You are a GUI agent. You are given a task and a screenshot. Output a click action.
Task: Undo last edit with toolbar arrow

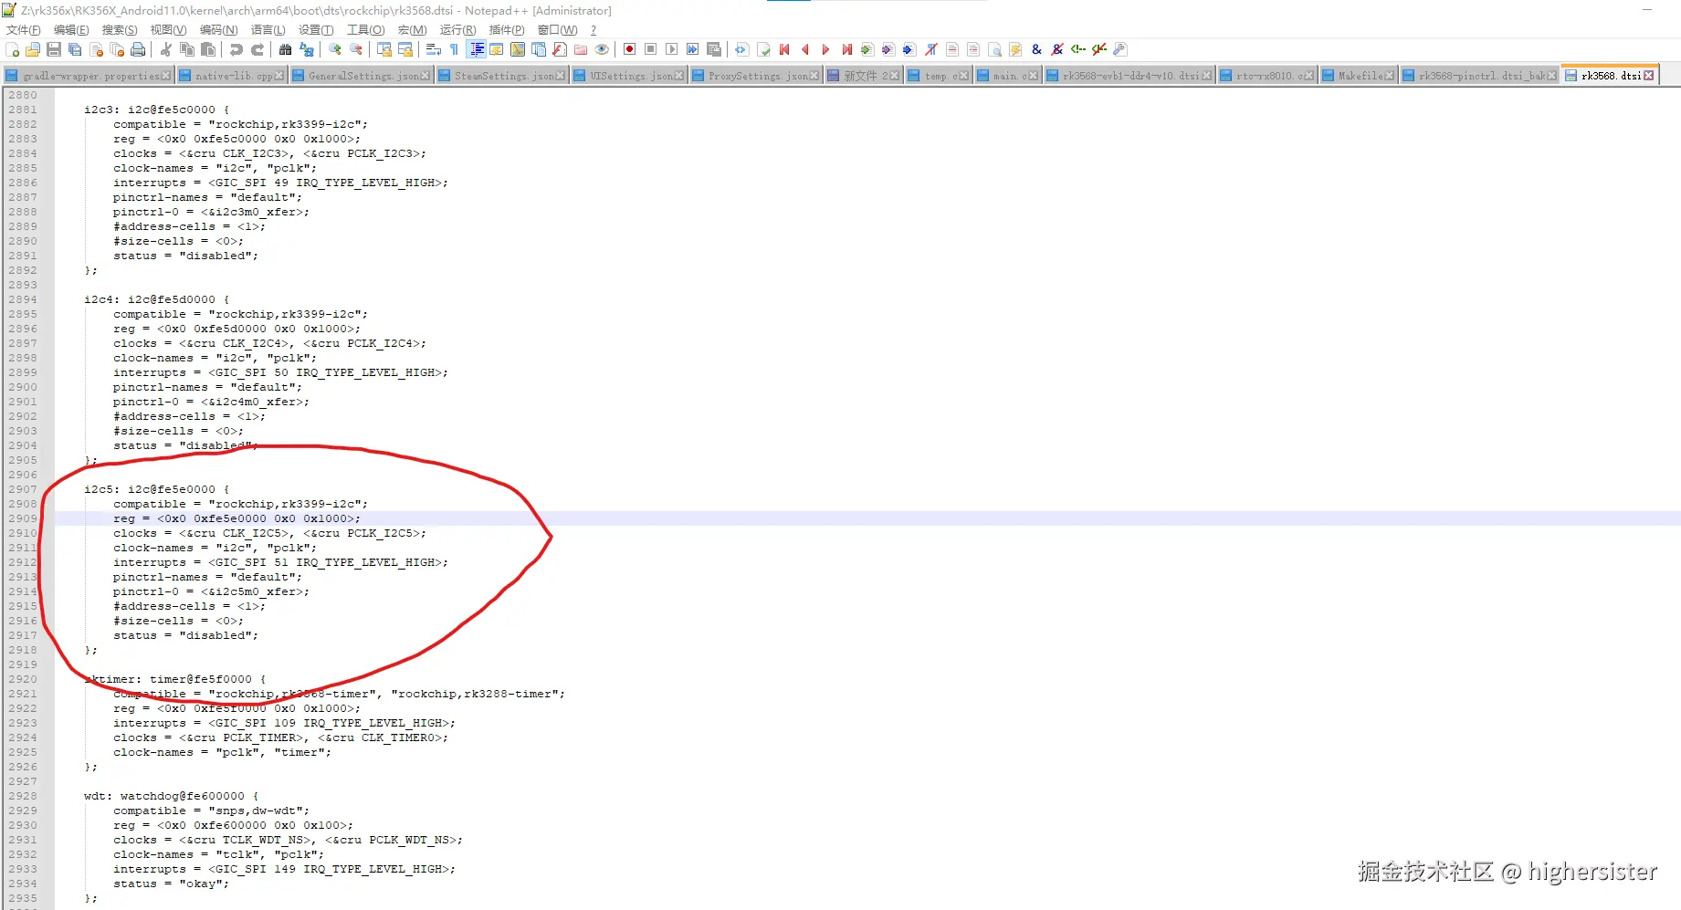pyautogui.click(x=236, y=49)
